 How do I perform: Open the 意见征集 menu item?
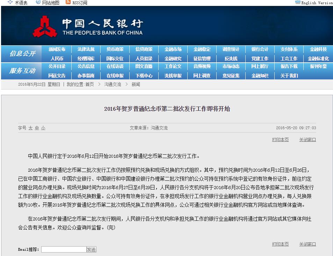[231, 76]
